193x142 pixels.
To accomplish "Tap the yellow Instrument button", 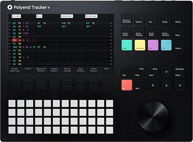I will pyautogui.click(x=140, y=45).
